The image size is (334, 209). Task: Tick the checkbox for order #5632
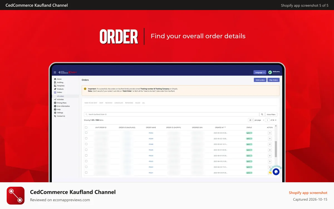(86, 167)
